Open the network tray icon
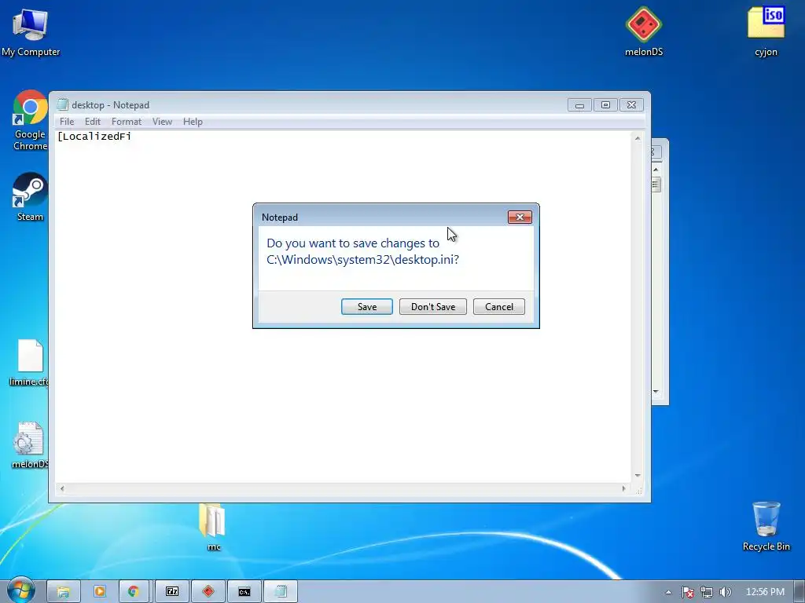805x603 pixels. 707,592
